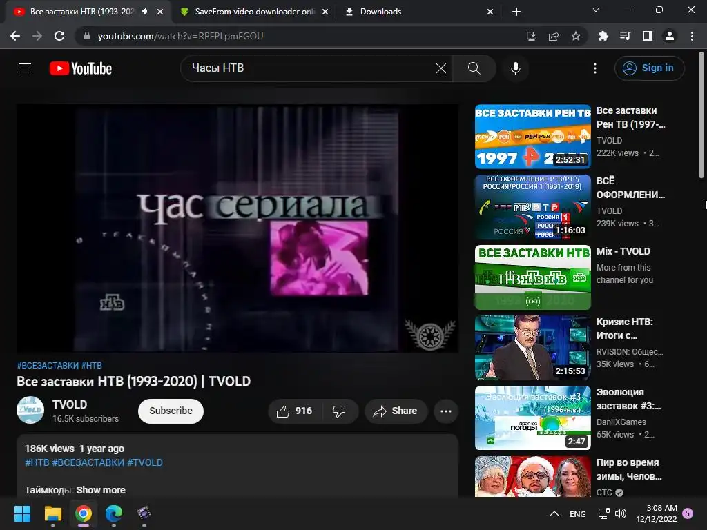Open ENG language input switcher
This screenshot has height=530, width=707.
click(578, 513)
